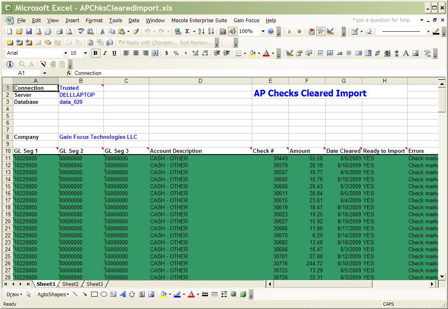Viewport: 448px width, 309px height.
Task: Toggle Align Left
Action: pyautogui.click(x=126, y=53)
